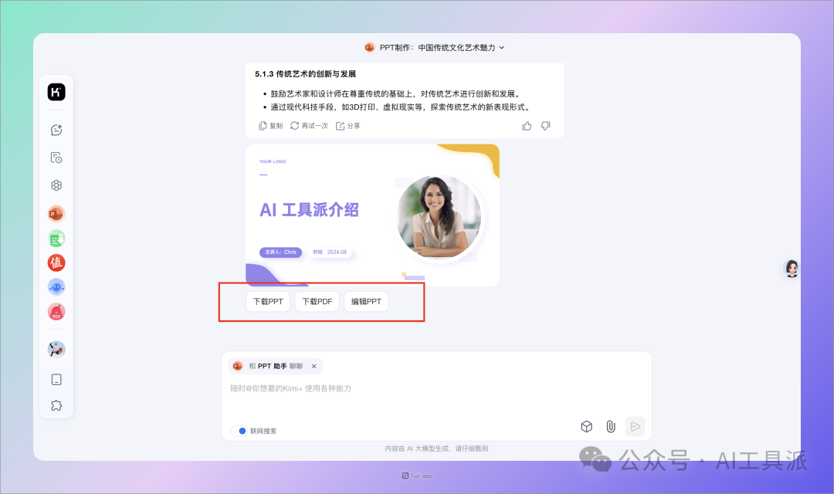Open the PPT assistant sidebar icon
Viewport: 834px width, 494px height.
tap(56, 214)
